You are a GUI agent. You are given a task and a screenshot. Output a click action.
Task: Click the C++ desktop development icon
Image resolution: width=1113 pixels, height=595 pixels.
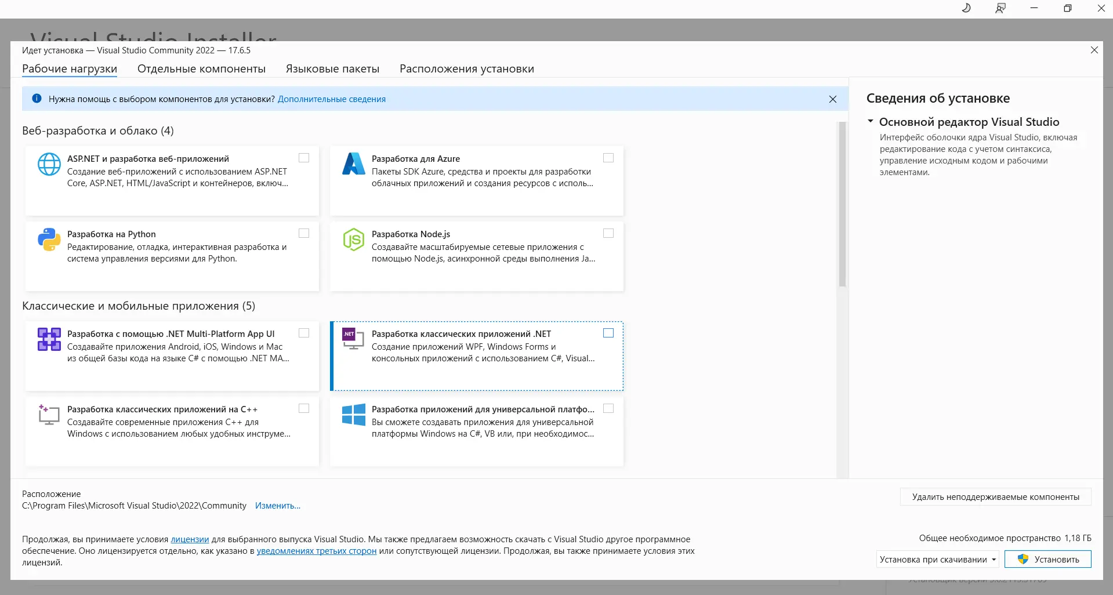49,415
